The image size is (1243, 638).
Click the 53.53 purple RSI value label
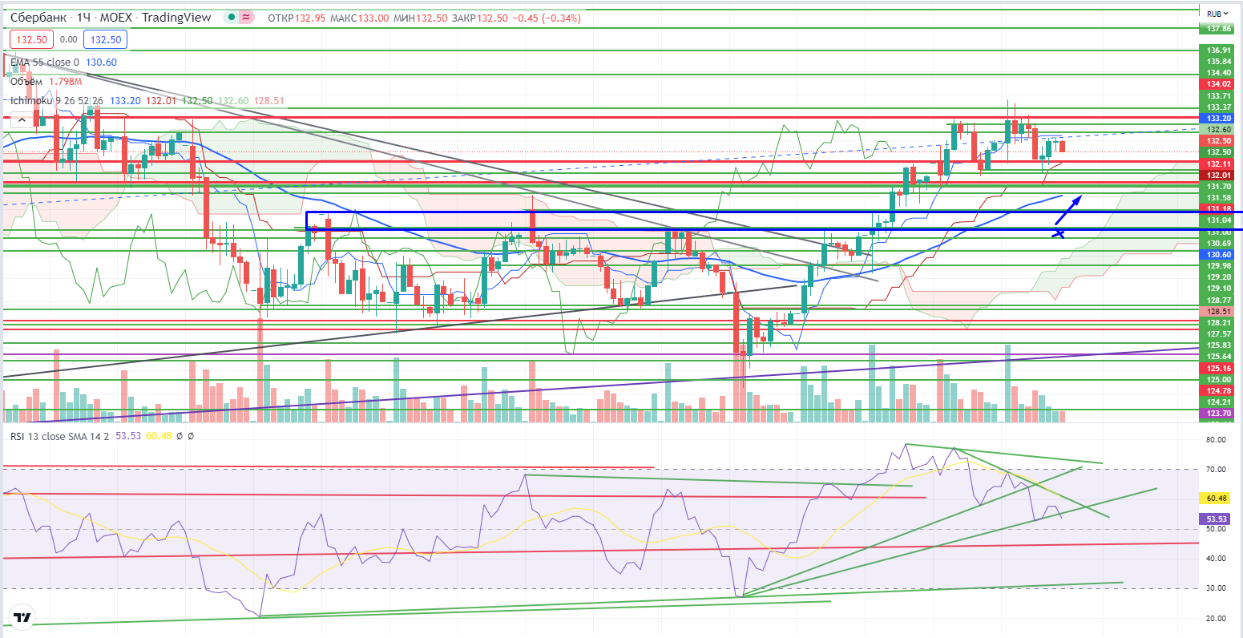(1218, 519)
